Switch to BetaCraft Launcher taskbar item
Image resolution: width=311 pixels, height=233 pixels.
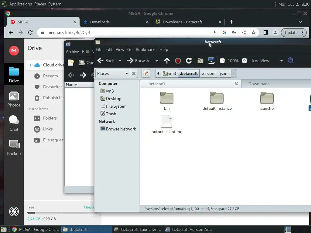coord(138,229)
